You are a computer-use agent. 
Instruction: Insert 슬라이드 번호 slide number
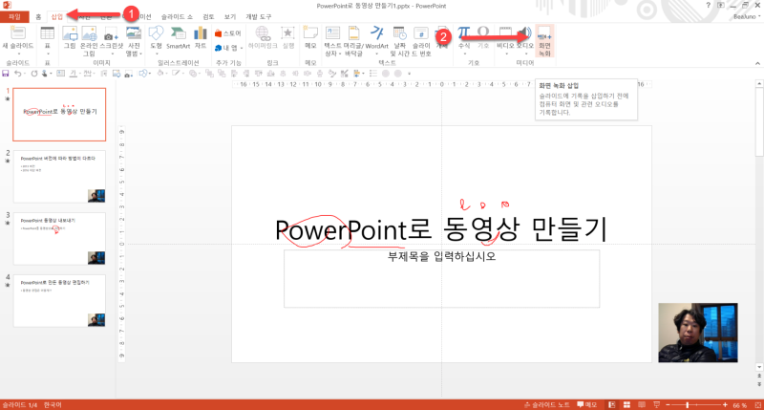(421, 41)
